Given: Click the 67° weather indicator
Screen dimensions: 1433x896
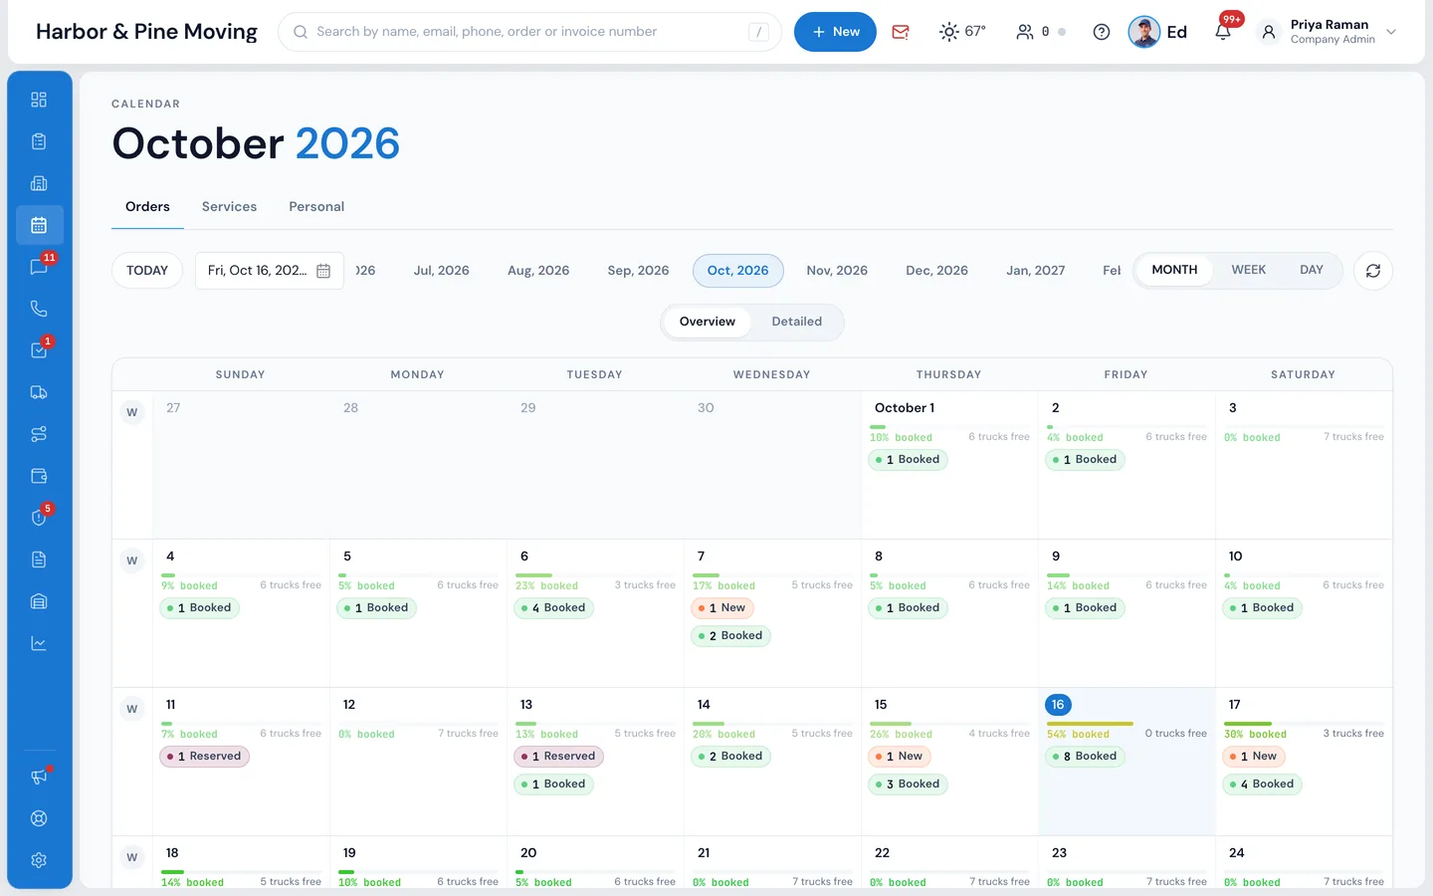Looking at the screenshot, I should coord(962,32).
